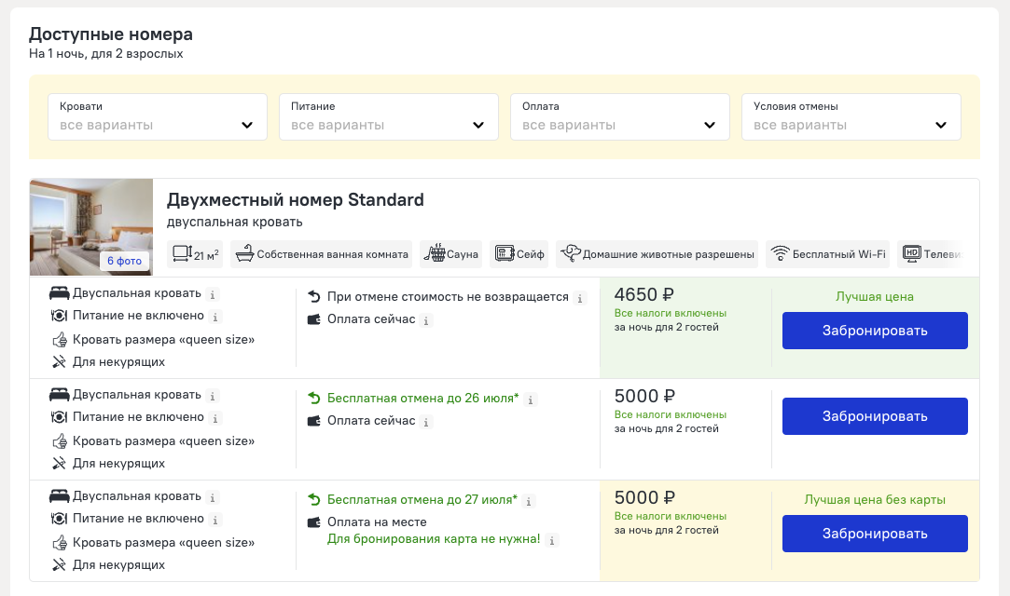Open the Условия отмены filter dropdown
This screenshot has width=1010, height=596.
[x=851, y=117]
